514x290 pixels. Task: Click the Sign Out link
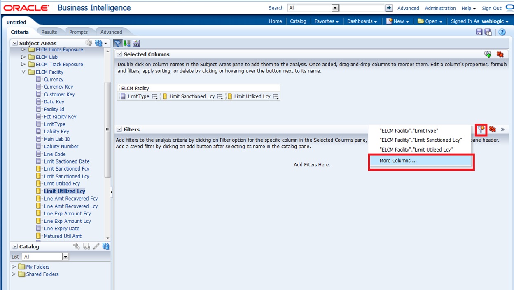(x=492, y=8)
